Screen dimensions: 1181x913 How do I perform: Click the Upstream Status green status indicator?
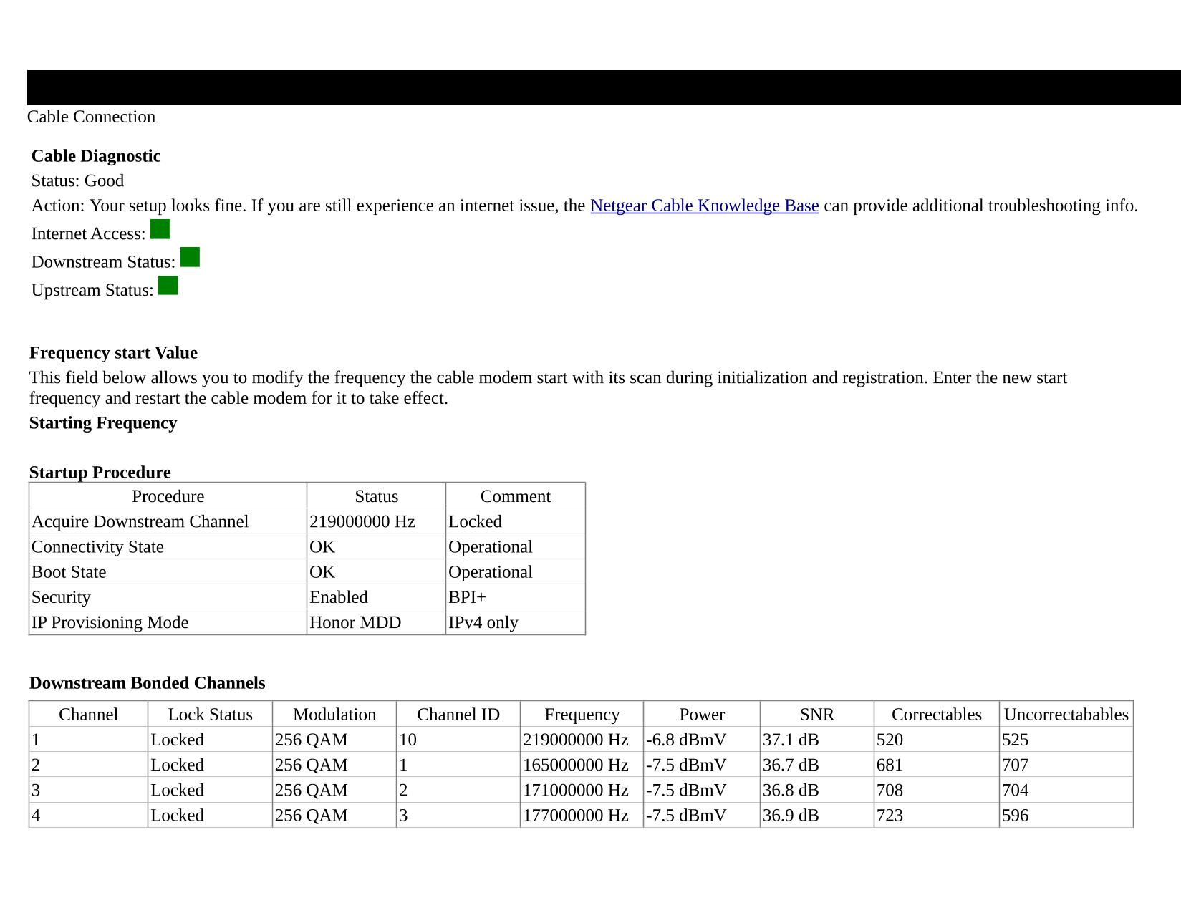coord(168,285)
